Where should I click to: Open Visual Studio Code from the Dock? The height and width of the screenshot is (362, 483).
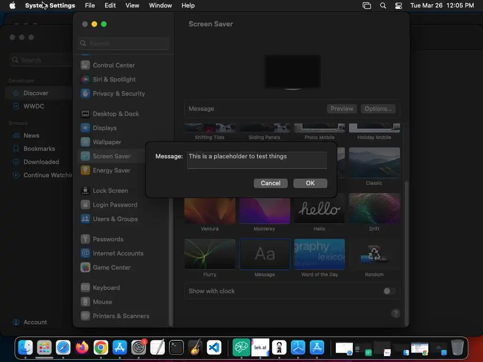click(214, 347)
